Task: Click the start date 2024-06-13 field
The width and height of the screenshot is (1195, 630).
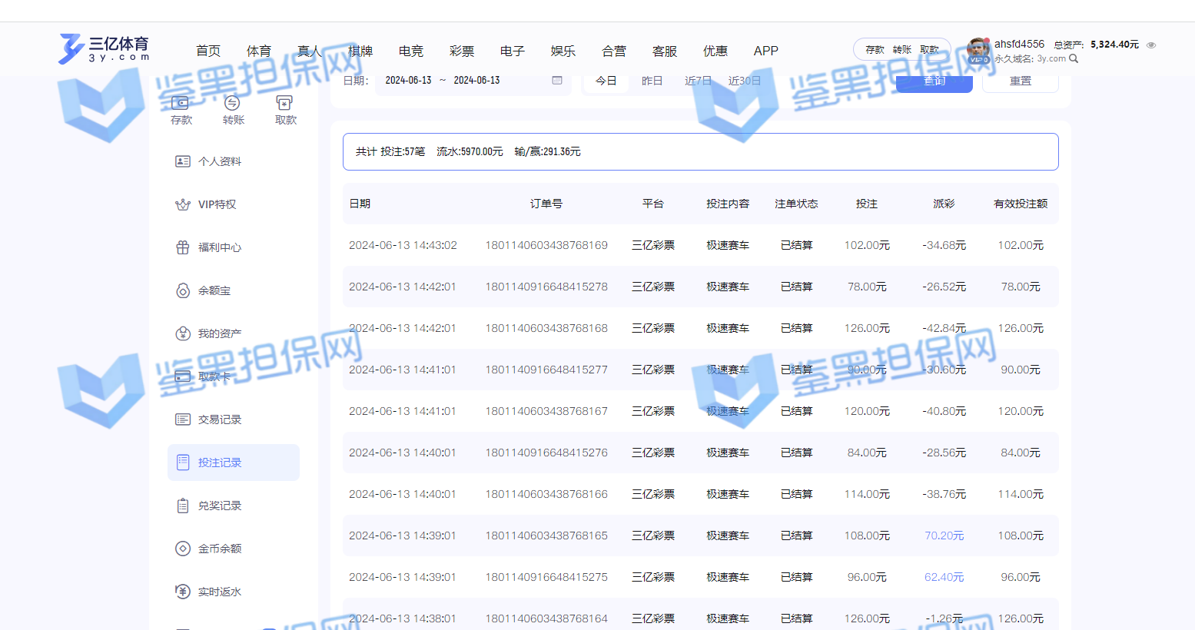Action: pyautogui.click(x=408, y=81)
